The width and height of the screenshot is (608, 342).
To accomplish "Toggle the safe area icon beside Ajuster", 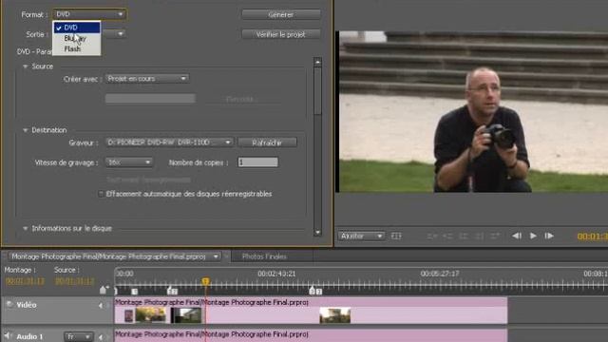I will click(x=396, y=237).
